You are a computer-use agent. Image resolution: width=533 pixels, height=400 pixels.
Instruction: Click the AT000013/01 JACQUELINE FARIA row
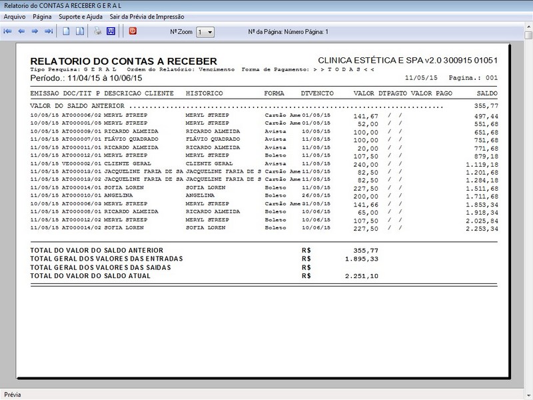264,172
